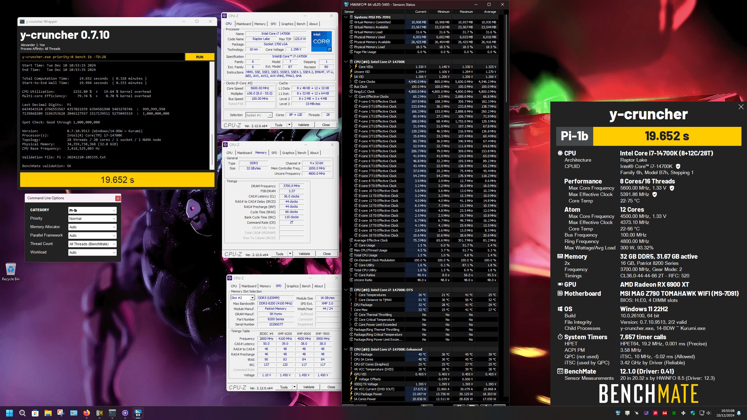The height and width of the screenshot is (420, 747).
Task: Expand Core Temperatures row in HWiNFO
Action: click(350, 295)
